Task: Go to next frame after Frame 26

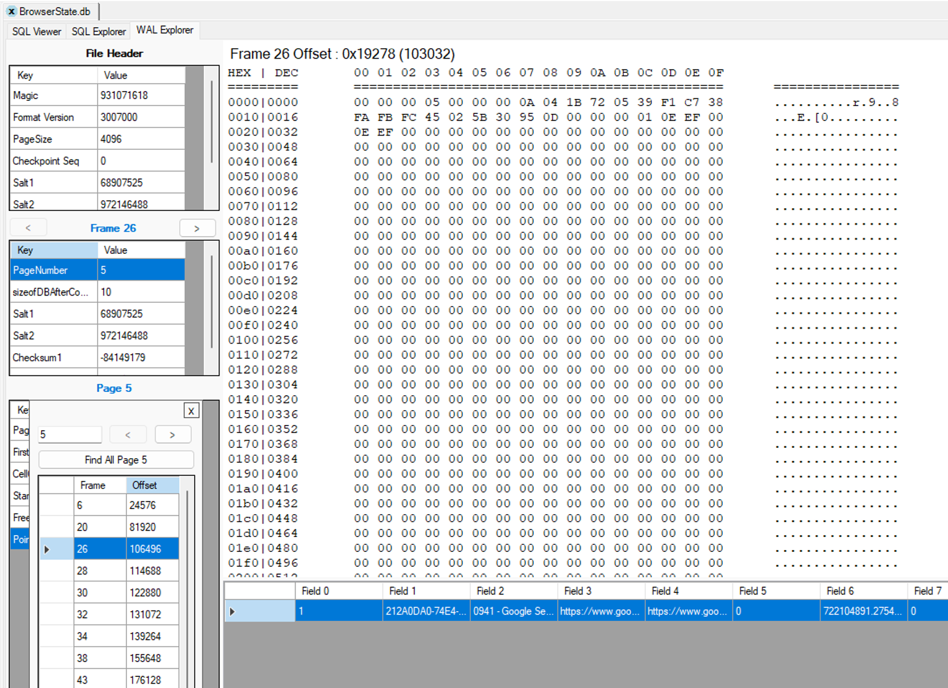Action: point(197,228)
